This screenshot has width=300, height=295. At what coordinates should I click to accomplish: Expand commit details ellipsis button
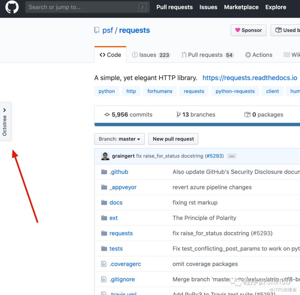232,156
